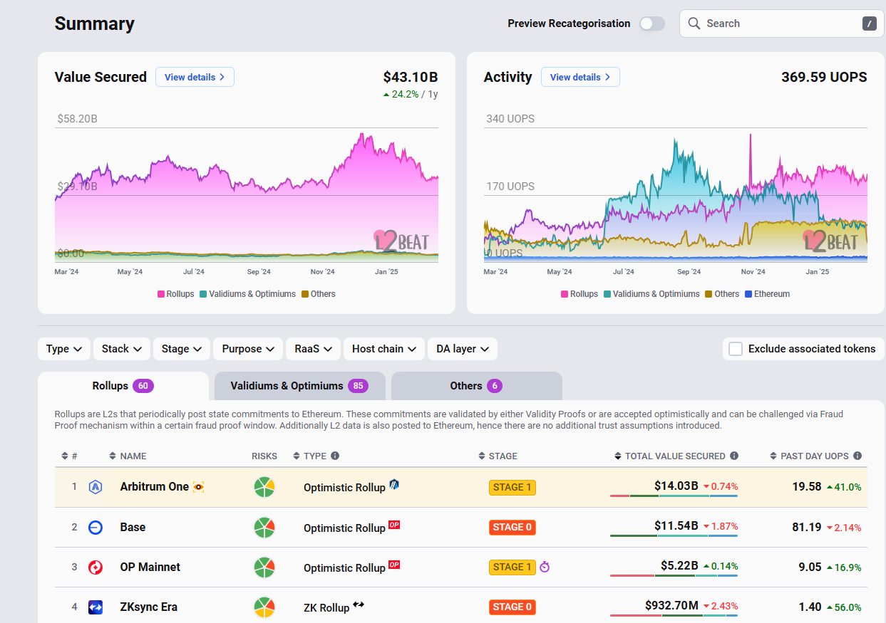This screenshot has width=886, height=623.
Task: Open the RaaS filter dropdown
Action: (313, 349)
